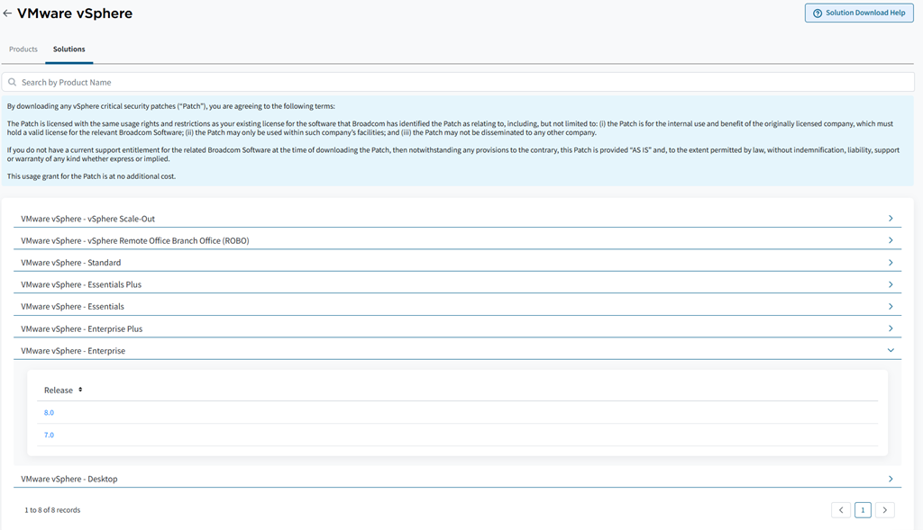Click 'VMware vSphere - vSphere Scale-Out' text
The image size is (923, 530).
(87, 219)
